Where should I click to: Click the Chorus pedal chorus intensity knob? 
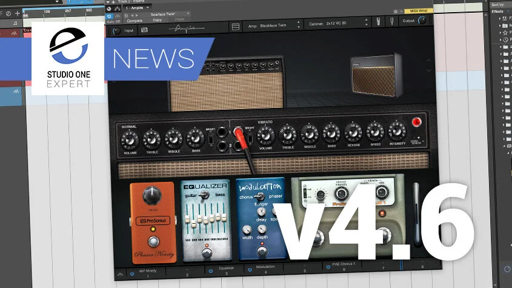pyautogui.click(x=341, y=193)
